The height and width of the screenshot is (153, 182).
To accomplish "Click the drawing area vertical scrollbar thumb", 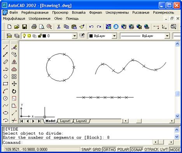I will pyautogui.click(x=177, y=94).
